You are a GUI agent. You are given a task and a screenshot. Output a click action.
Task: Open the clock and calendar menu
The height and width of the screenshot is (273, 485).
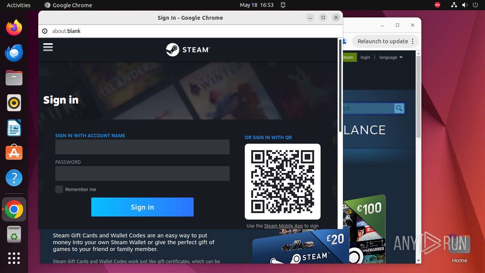(257, 5)
